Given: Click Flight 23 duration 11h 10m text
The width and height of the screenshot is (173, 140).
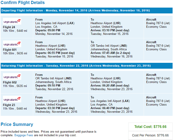Looking at the screenshot, I should click(x=9, y=109).
